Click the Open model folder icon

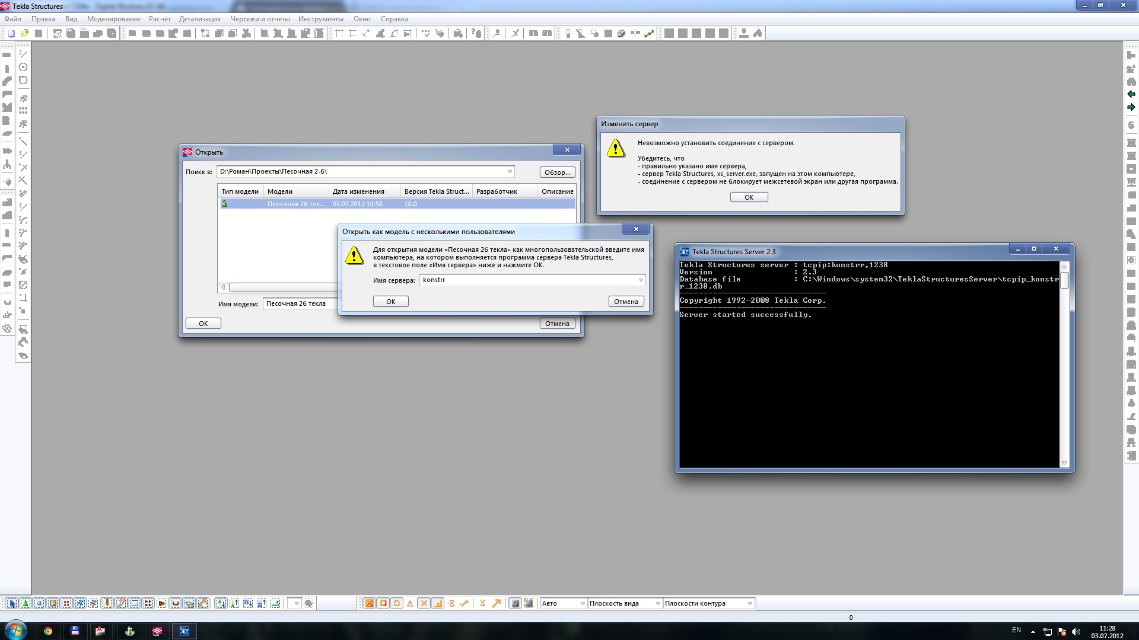(x=25, y=33)
